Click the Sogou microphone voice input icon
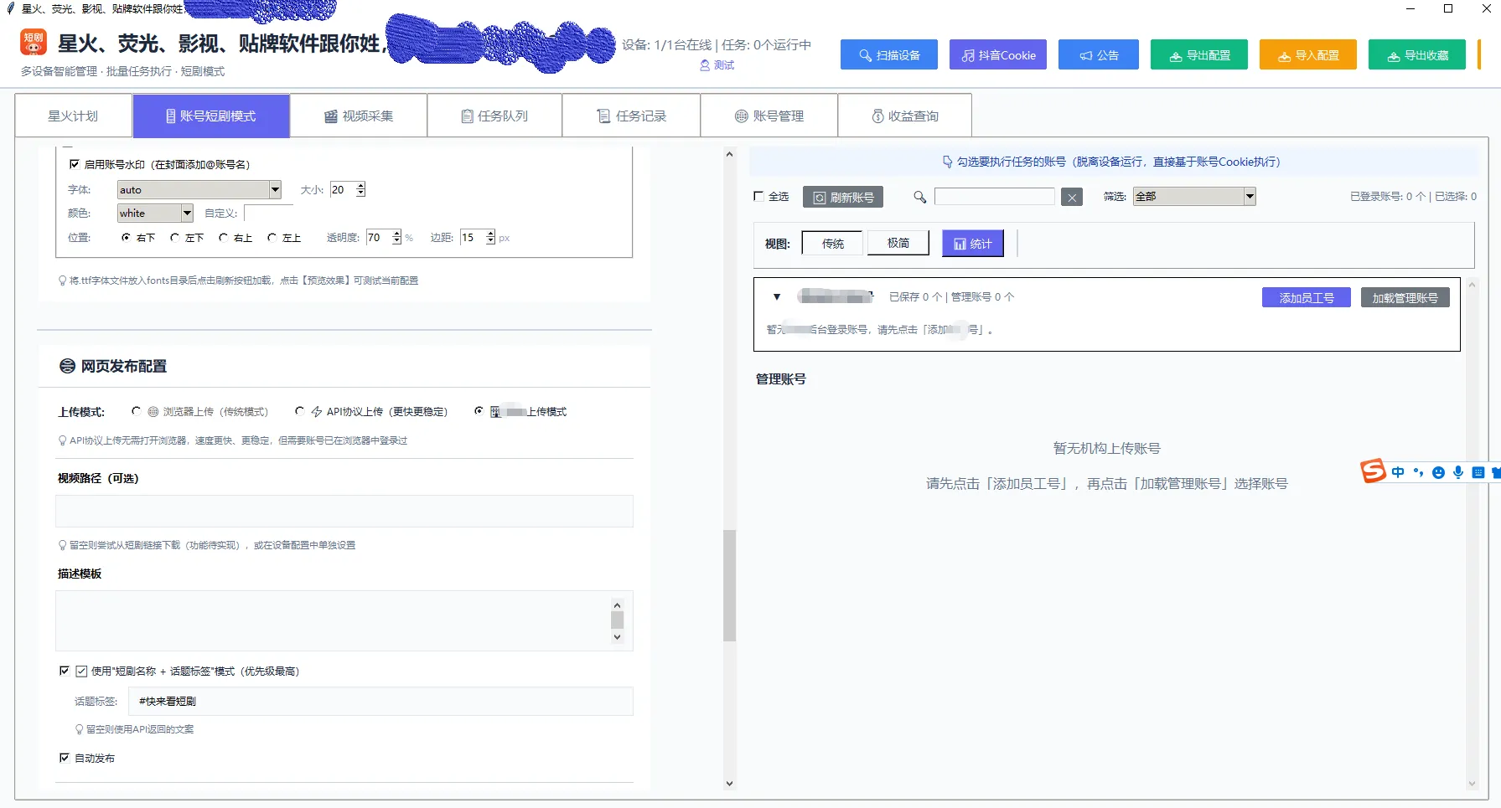The image size is (1501, 808). tap(1458, 472)
